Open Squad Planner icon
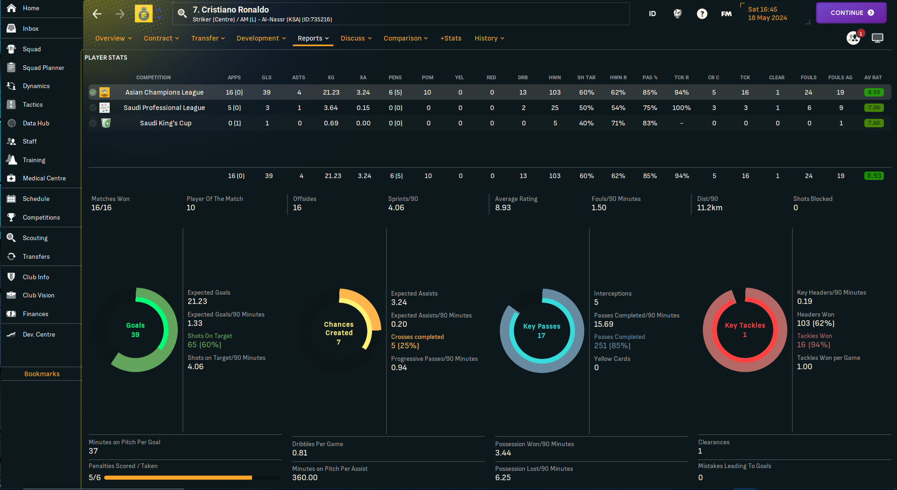Viewport: 897px width, 490px height. pyautogui.click(x=12, y=68)
